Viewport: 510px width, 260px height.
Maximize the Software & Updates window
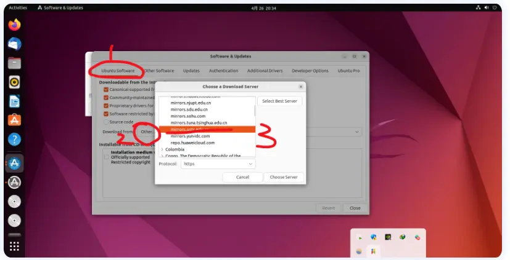(354, 57)
